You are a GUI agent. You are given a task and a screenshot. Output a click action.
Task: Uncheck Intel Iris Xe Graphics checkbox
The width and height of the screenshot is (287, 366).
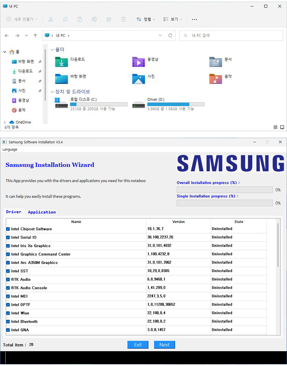coord(8,246)
